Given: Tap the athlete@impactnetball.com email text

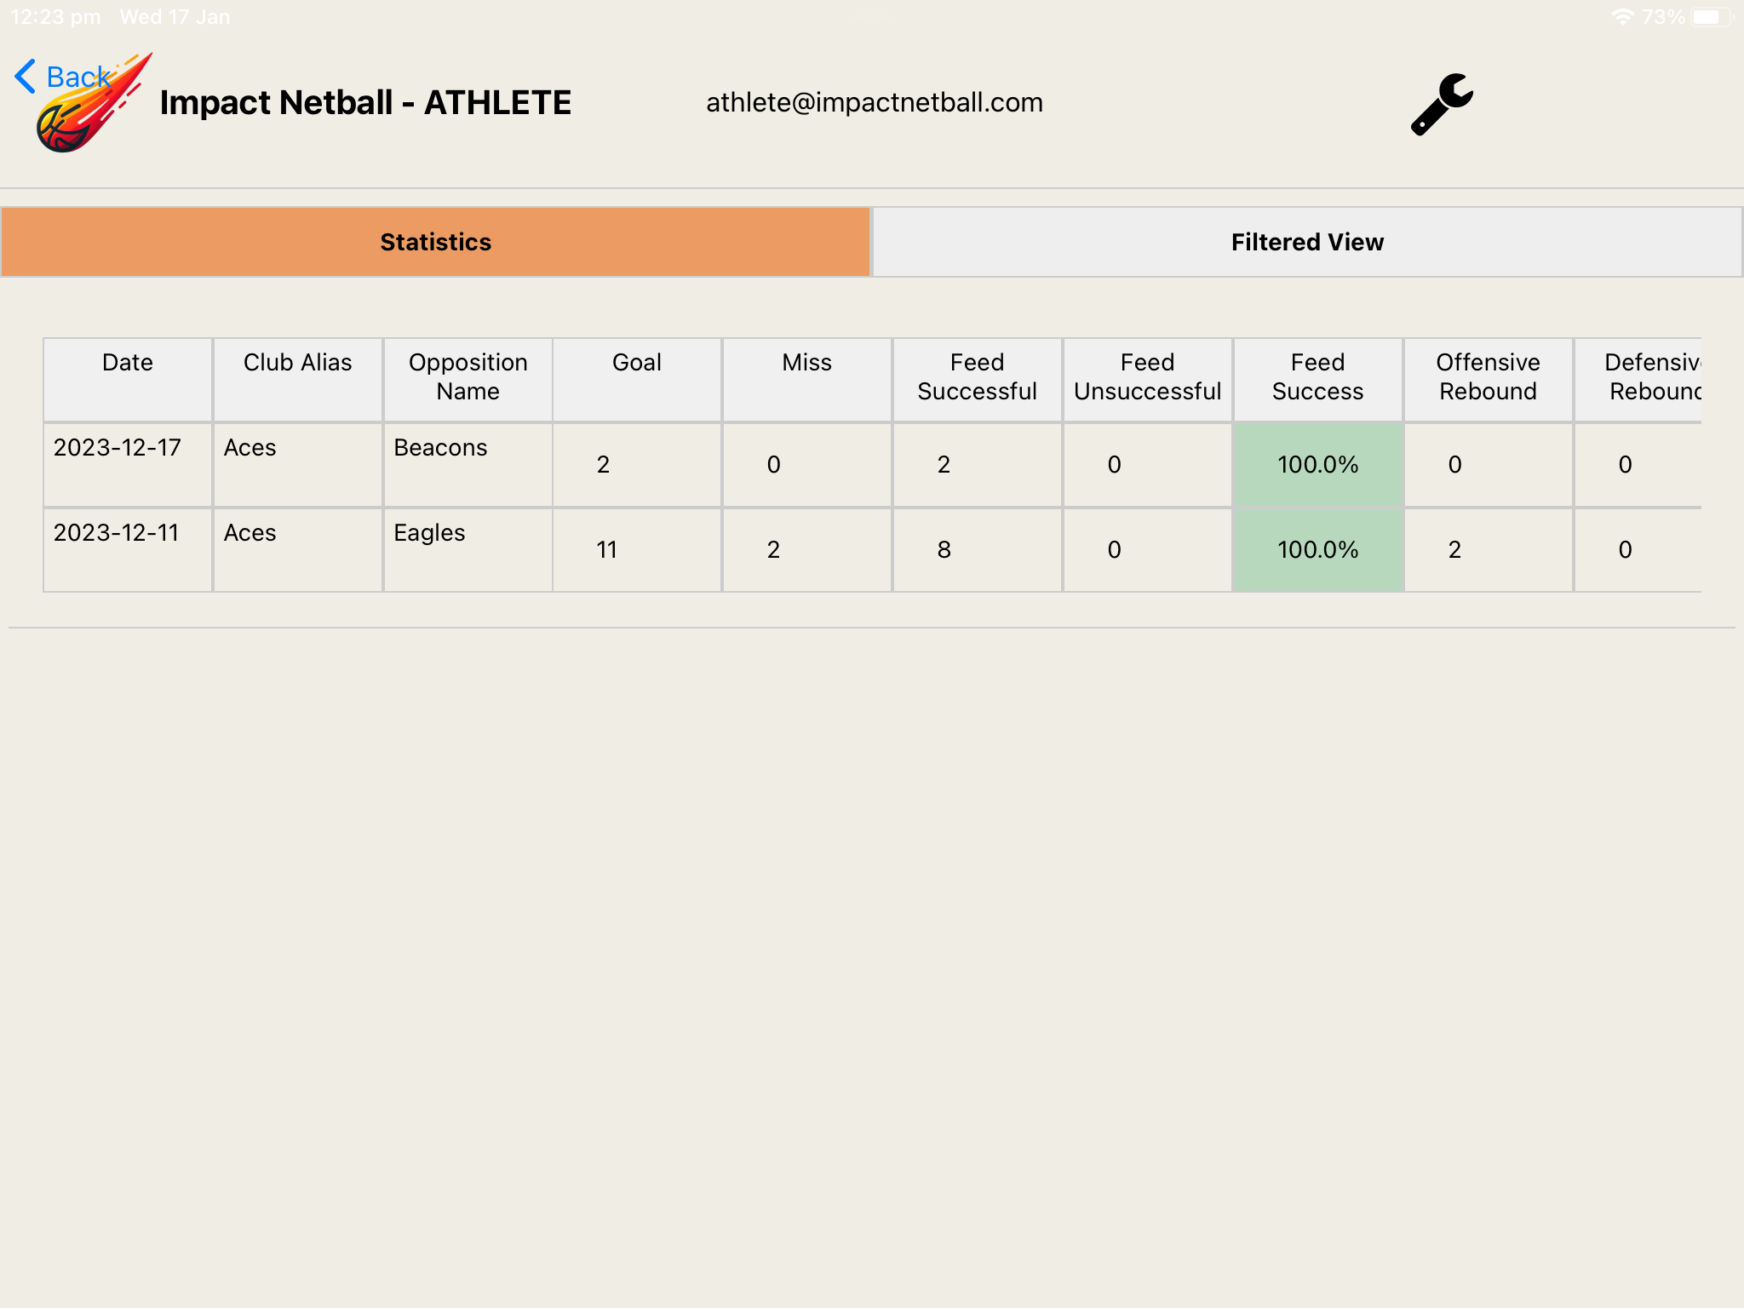Looking at the screenshot, I should (x=875, y=103).
